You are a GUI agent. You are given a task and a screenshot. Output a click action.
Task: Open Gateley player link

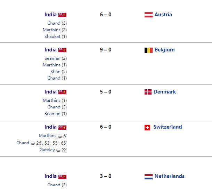click(47, 150)
